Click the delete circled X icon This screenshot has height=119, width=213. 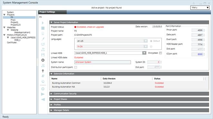43,60
